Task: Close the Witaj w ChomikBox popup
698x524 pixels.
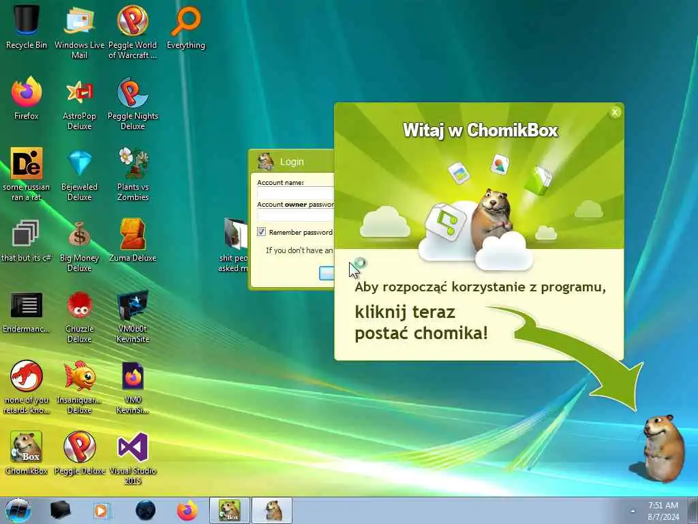Action: click(x=615, y=113)
